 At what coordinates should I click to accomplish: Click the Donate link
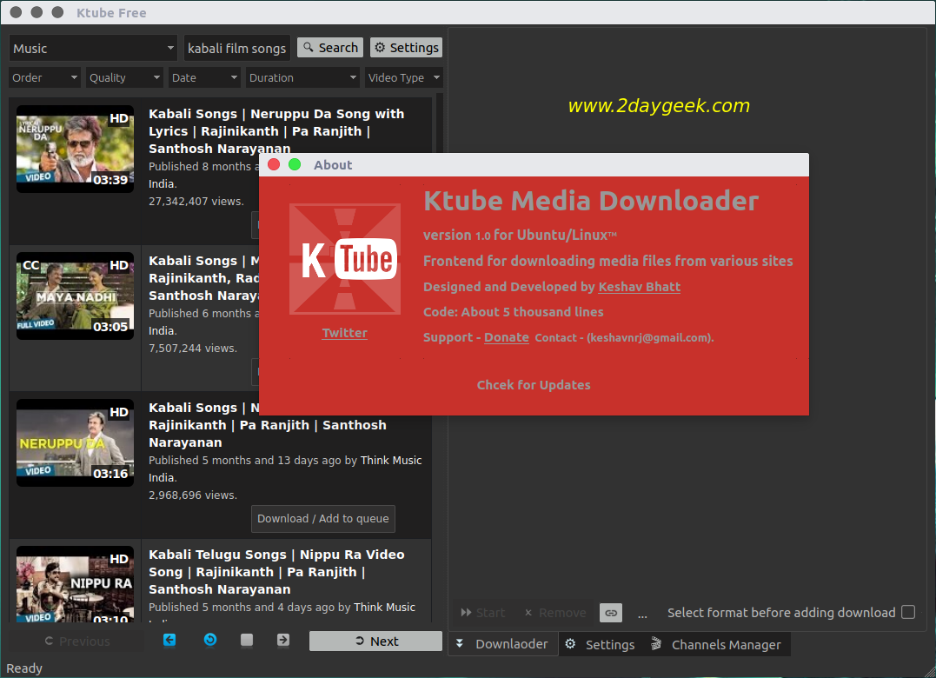point(506,337)
